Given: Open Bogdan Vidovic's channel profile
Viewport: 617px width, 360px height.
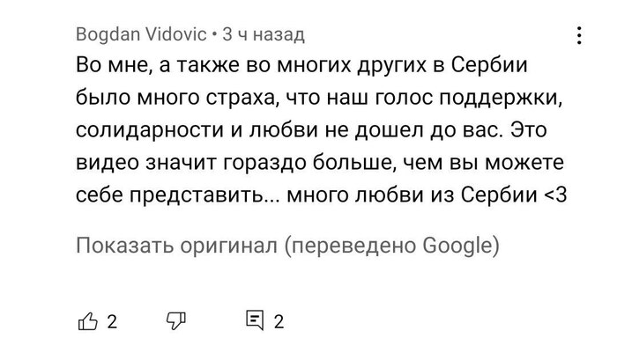Looking at the screenshot, I should pyautogui.click(x=141, y=35).
